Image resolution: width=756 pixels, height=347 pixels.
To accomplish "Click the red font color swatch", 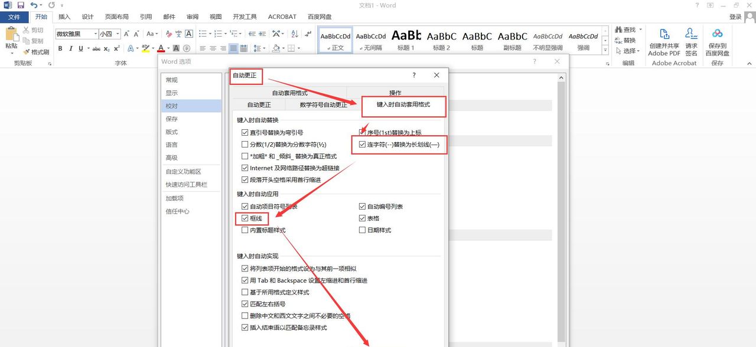I will tap(160, 48).
